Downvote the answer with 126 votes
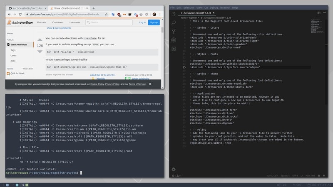 [x=40, y=52]
